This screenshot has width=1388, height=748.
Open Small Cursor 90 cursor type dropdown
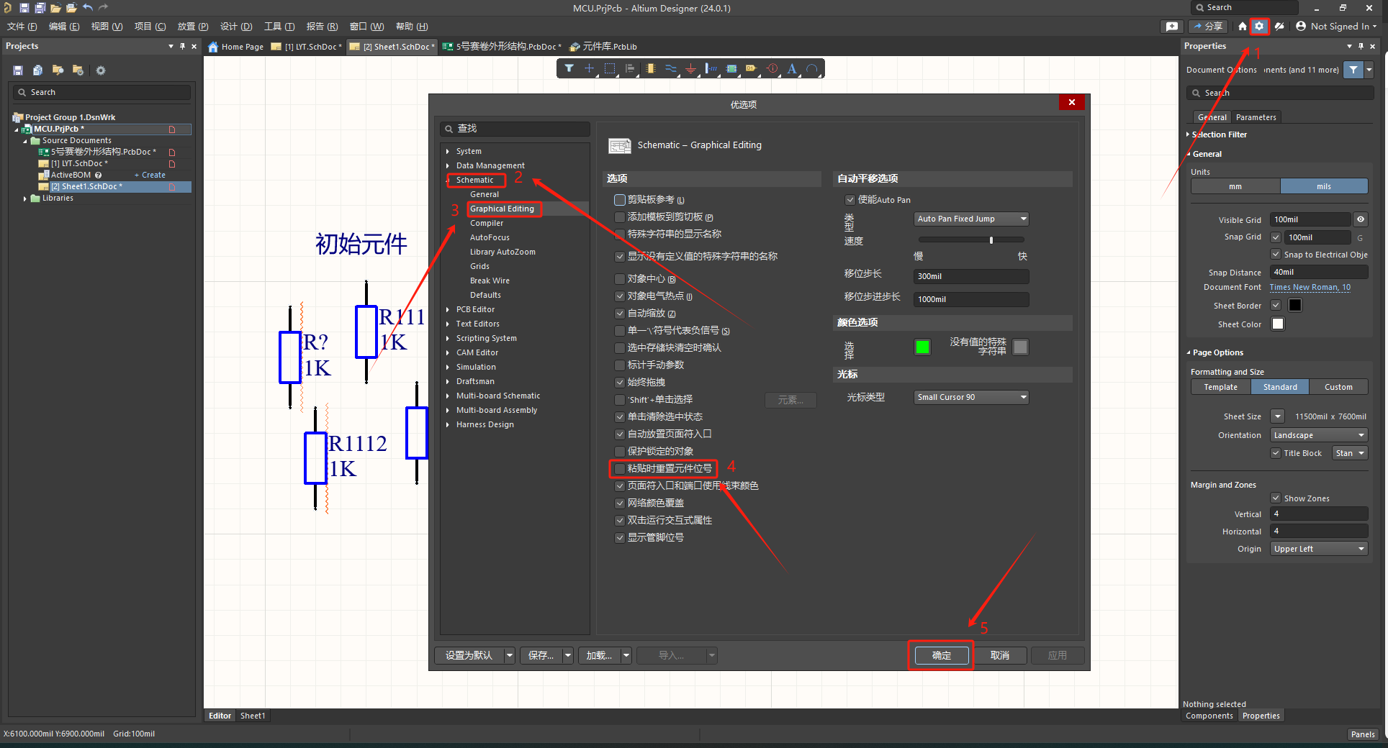(971, 397)
